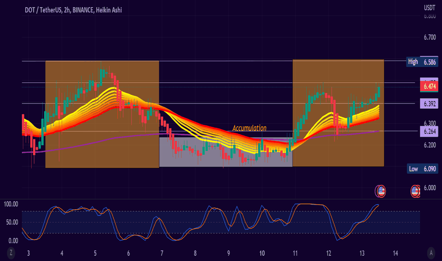
Task: Click date label 5 on time axis
Action: click(x=95, y=253)
